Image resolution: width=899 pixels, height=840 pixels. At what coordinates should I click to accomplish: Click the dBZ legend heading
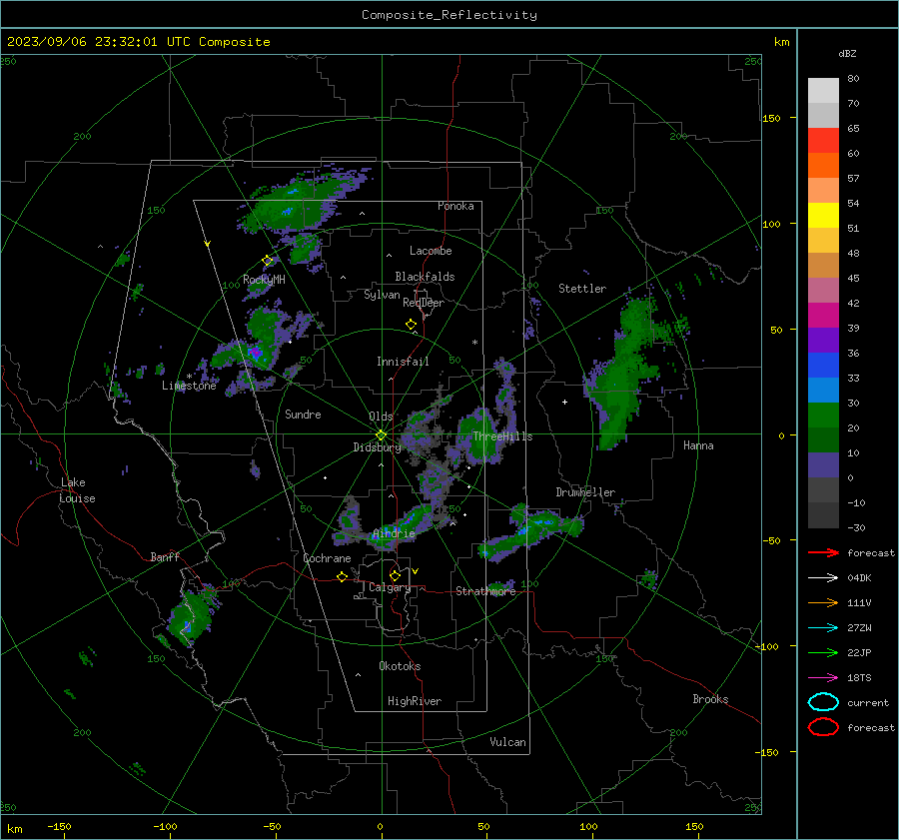pos(847,53)
